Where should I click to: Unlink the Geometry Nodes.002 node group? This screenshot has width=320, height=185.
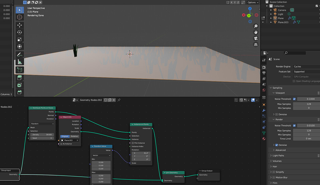pos(114,100)
